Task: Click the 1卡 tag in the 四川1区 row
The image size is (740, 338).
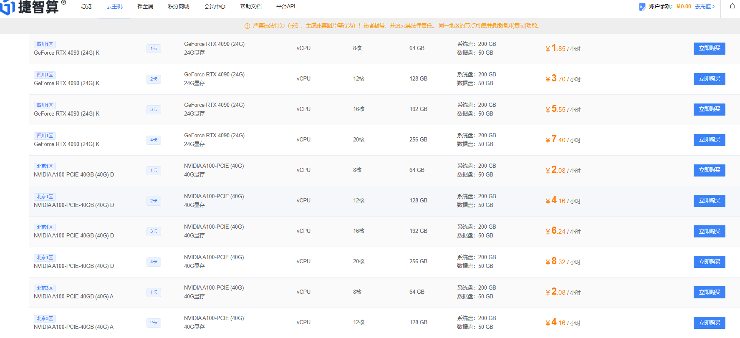Action: point(154,48)
